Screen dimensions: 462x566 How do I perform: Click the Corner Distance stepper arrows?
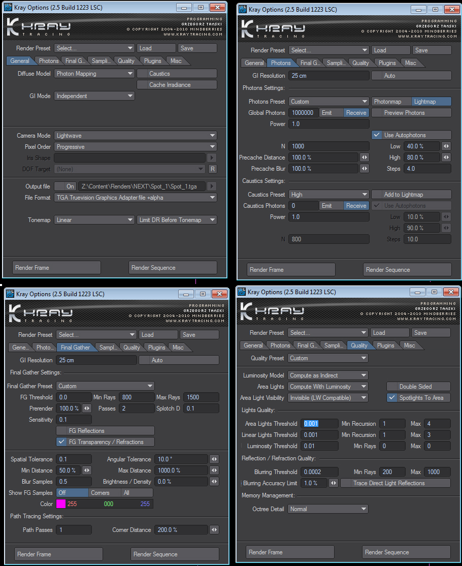(214, 530)
